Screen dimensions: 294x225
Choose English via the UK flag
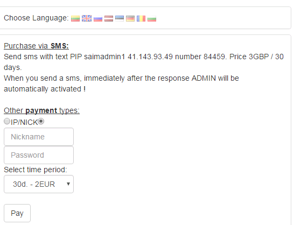coord(87,18)
